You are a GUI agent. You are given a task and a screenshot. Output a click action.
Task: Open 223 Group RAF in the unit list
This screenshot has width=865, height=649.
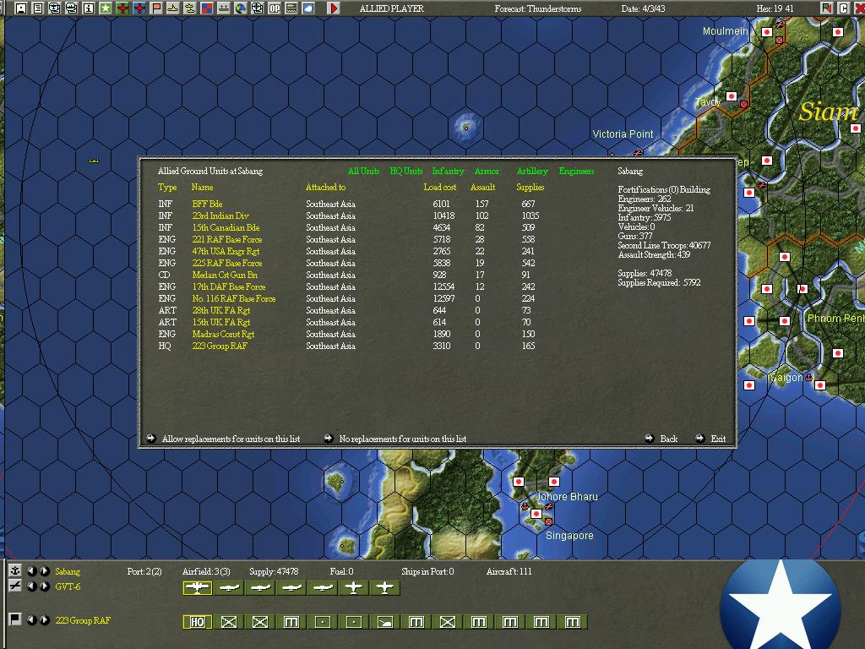[220, 346]
